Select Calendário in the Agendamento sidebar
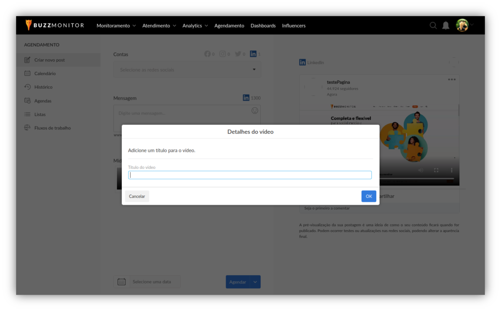Screen dimensions: 501x311 click(x=45, y=73)
